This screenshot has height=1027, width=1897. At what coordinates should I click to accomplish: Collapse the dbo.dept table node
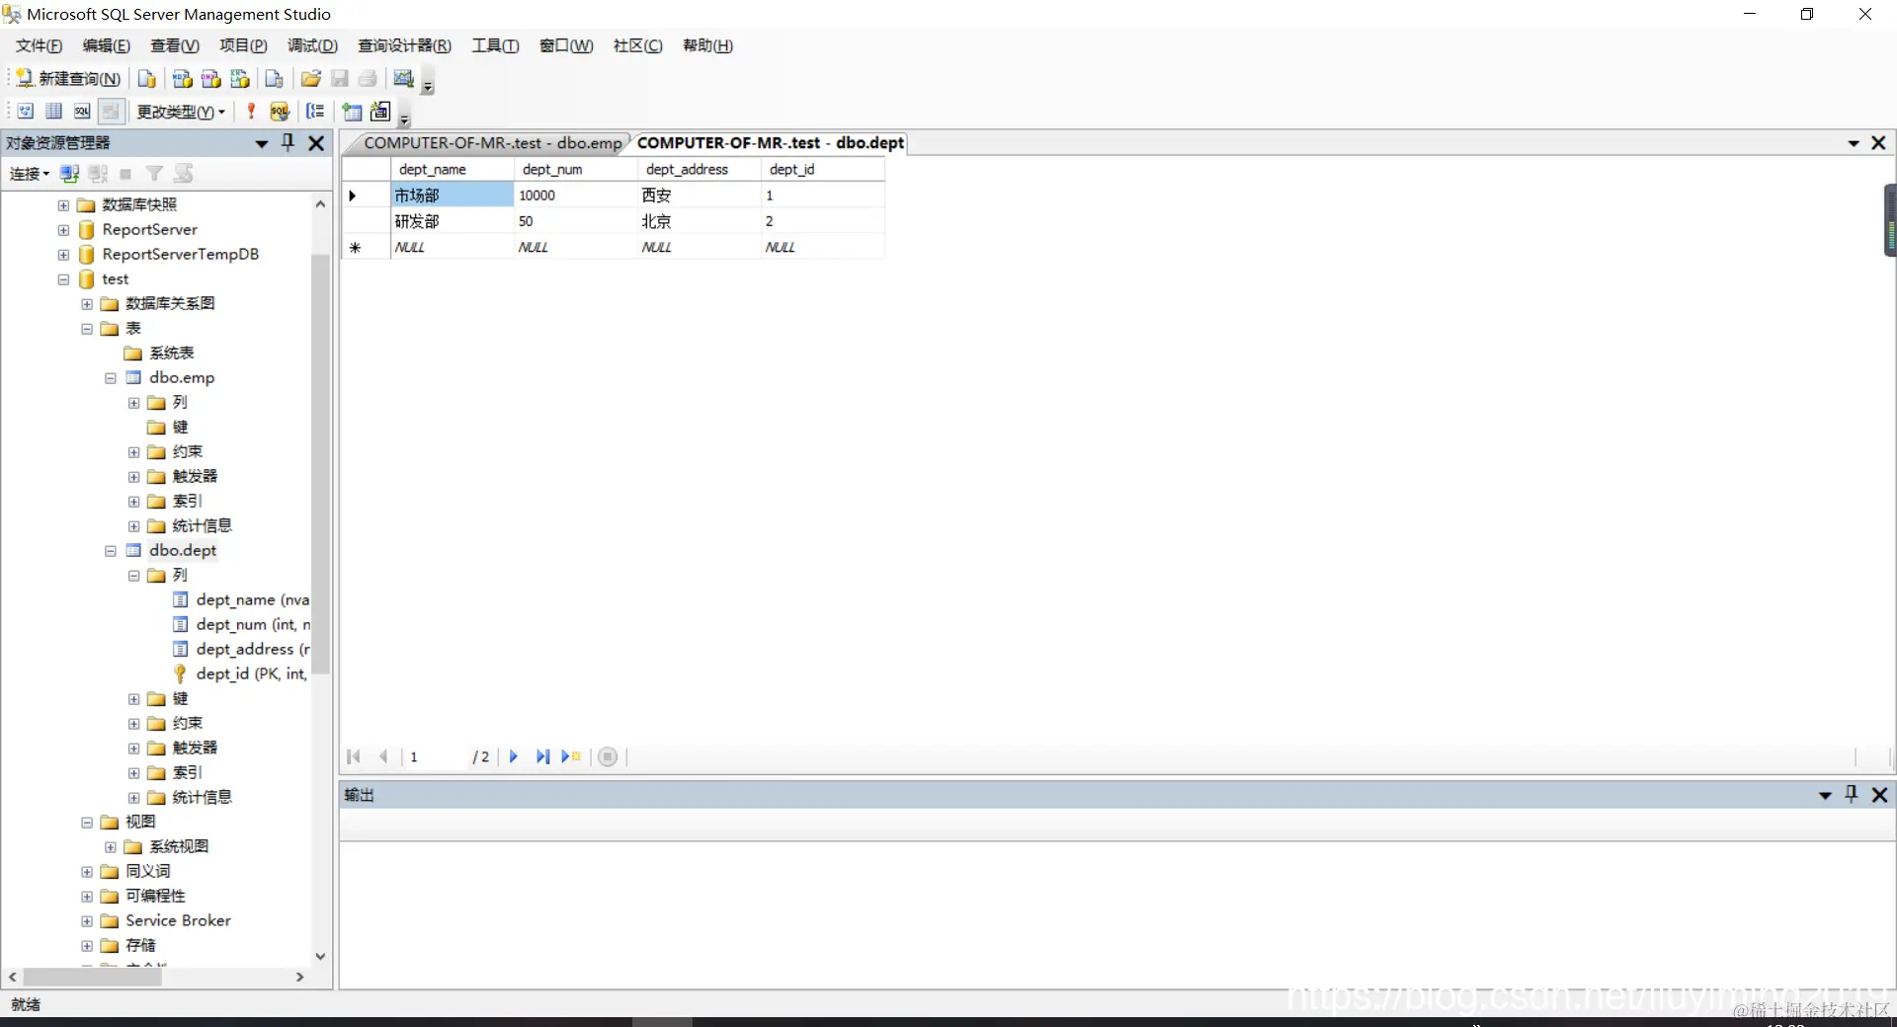pyautogui.click(x=111, y=551)
